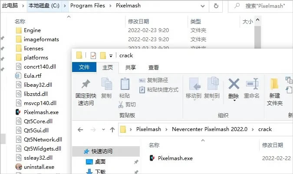Click Cut (剪切) scissors icon
This screenshot has width=293, height=174.
point(121,105)
